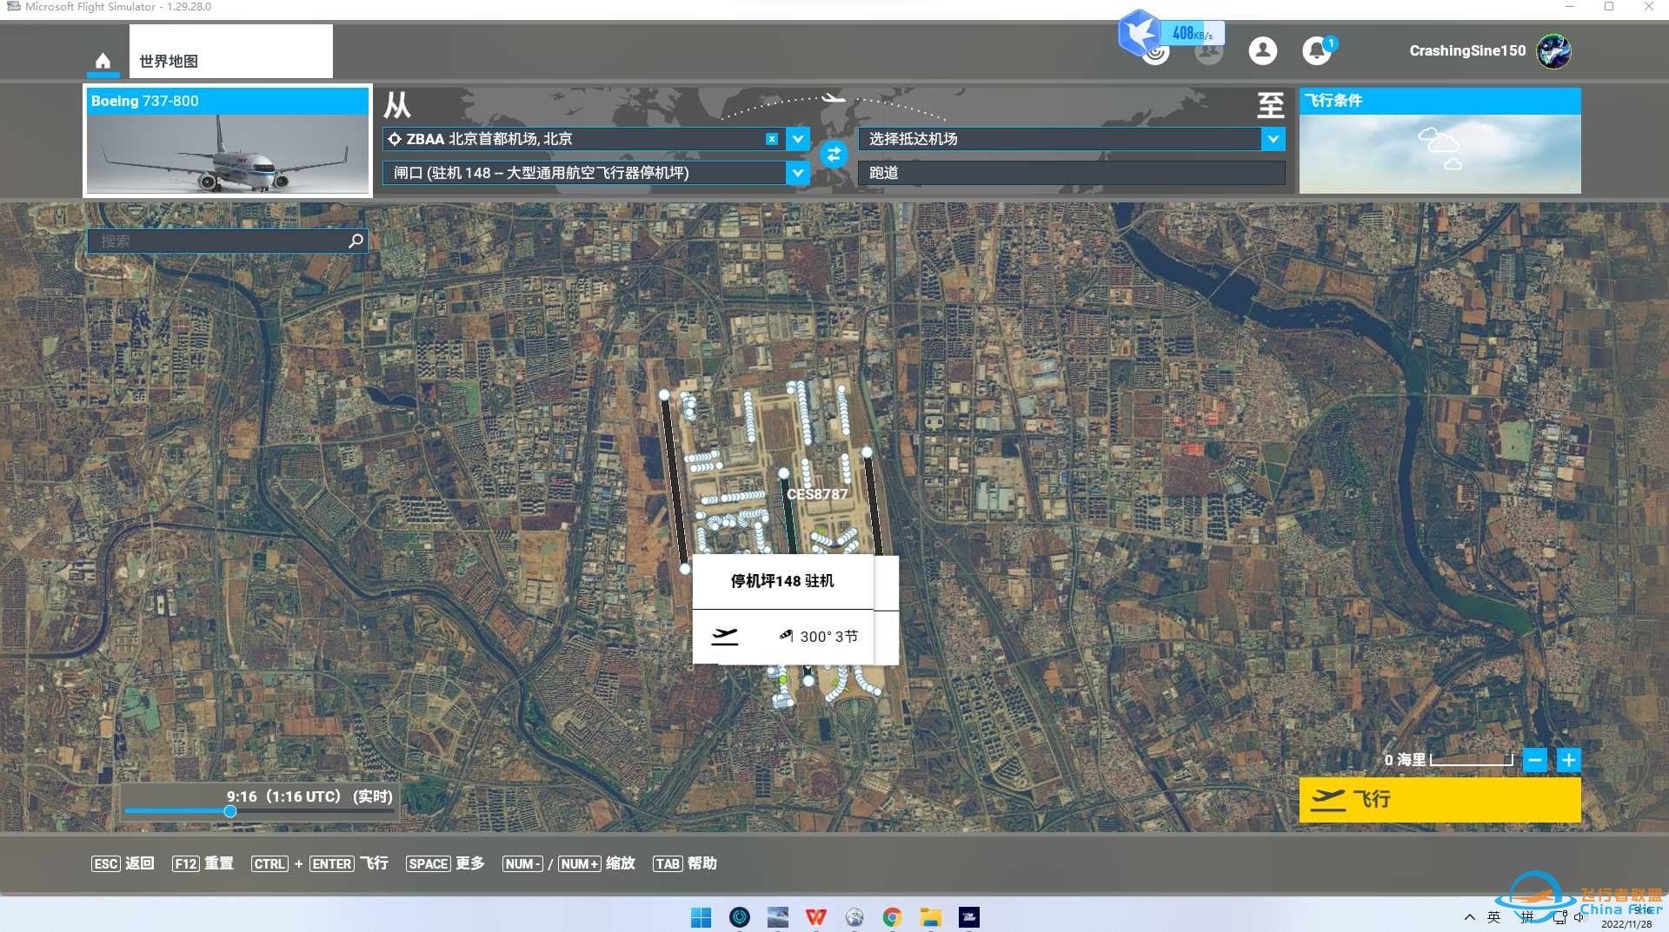Click the north runway endpoint marker on the left runway
The image size is (1669, 932).
(664, 395)
